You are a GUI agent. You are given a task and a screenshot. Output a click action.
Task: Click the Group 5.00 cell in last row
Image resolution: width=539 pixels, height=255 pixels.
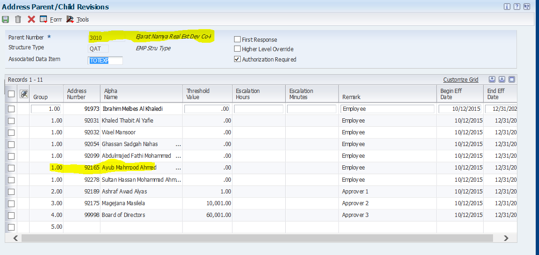click(x=46, y=227)
